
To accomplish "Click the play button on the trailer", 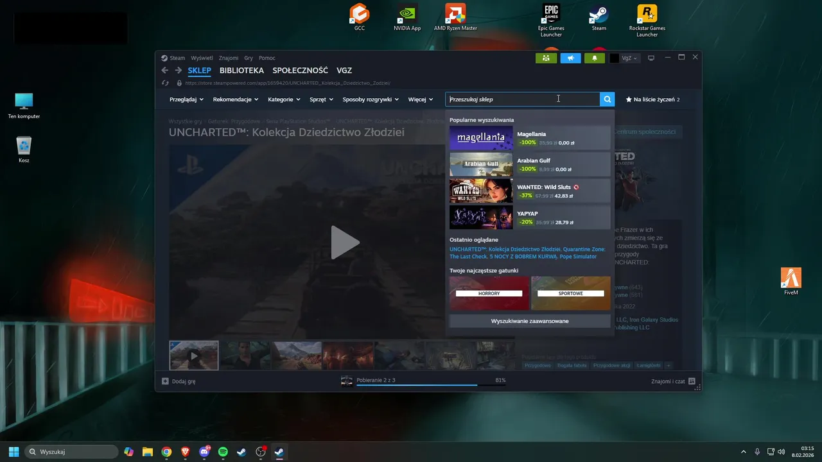I will pyautogui.click(x=345, y=243).
